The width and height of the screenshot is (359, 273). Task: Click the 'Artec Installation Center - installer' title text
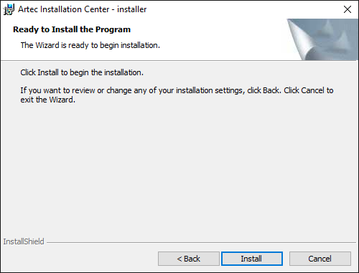point(83,9)
